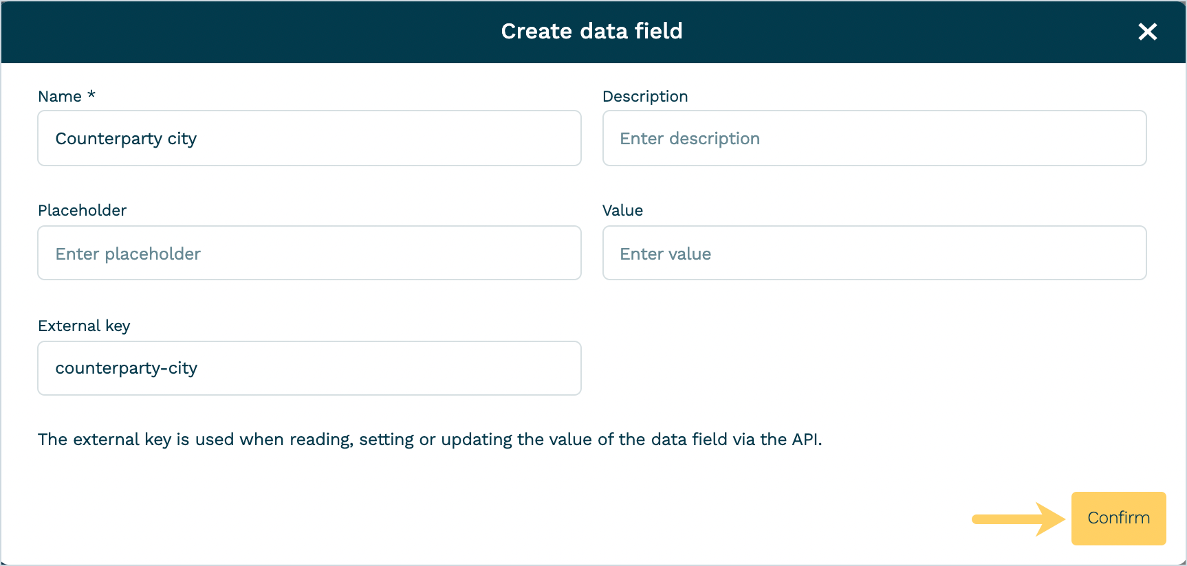The height and width of the screenshot is (566, 1187).
Task: Click the empty area right of External key field
Action: pos(873,368)
